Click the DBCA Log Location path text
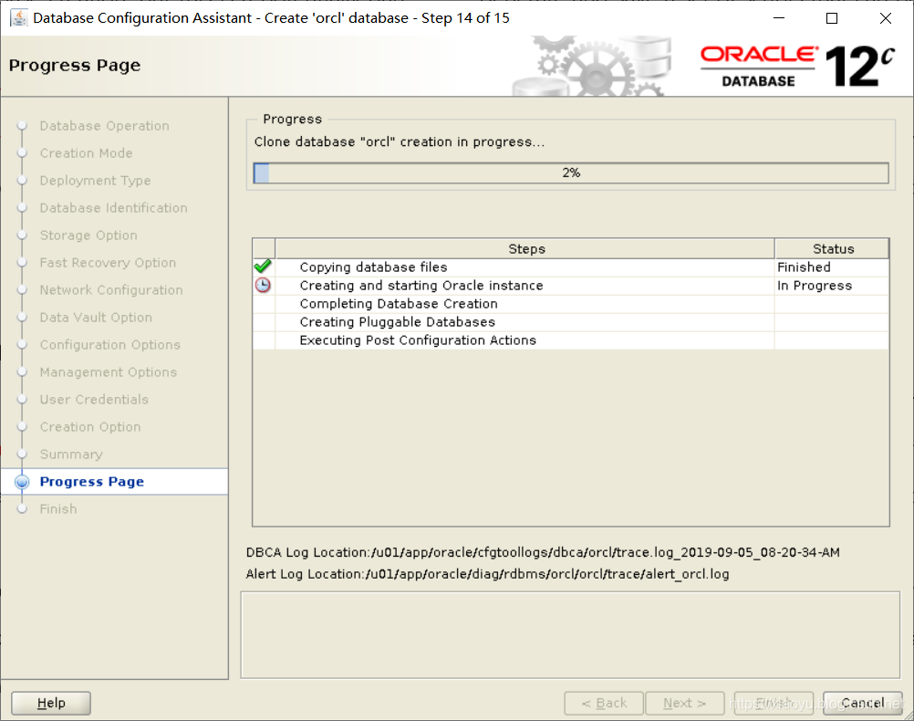914x721 pixels. [x=543, y=552]
